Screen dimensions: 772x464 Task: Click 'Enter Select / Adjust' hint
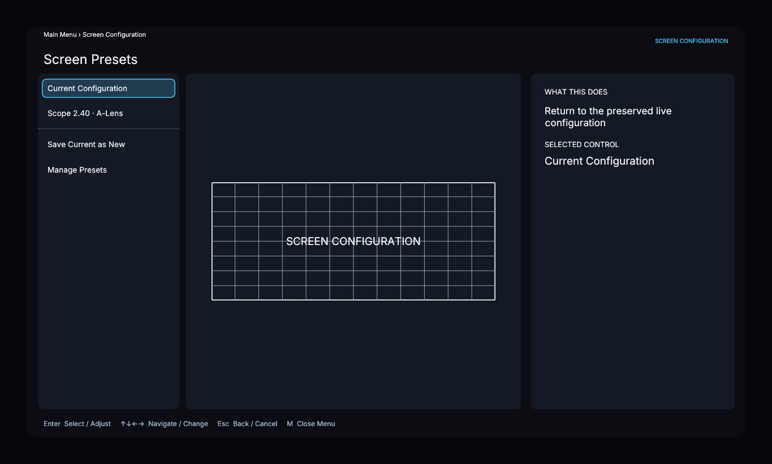[x=77, y=424]
